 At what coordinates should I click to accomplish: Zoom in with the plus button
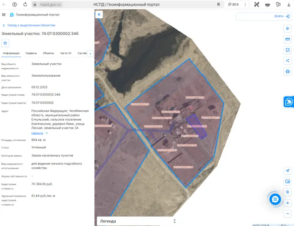click(x=288, y=203)
